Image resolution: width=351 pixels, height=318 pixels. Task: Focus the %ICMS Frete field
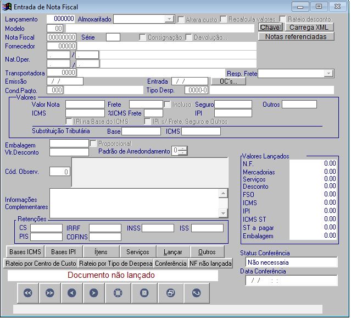pos(154,113)
